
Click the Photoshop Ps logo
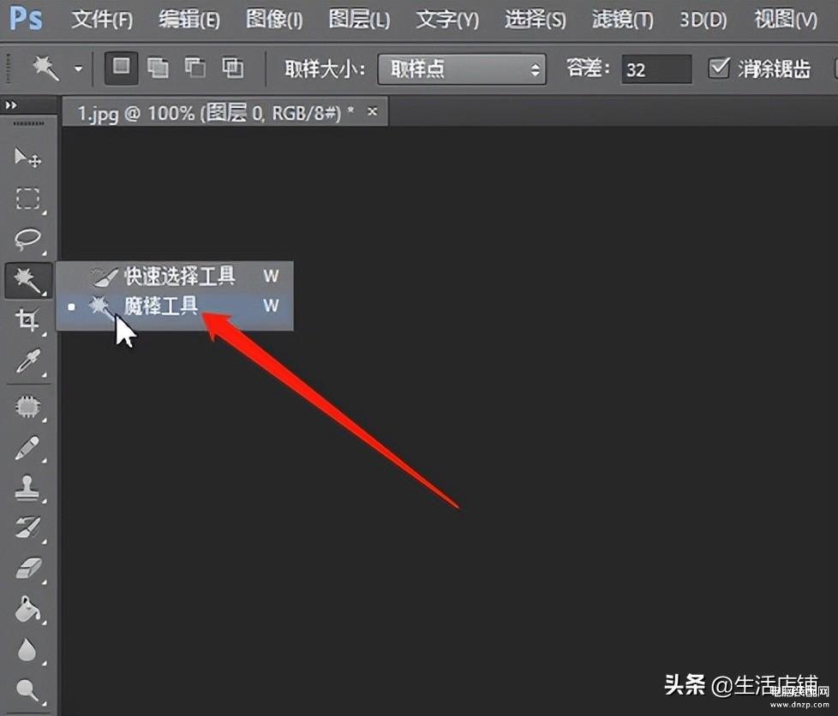click(26, 19)
